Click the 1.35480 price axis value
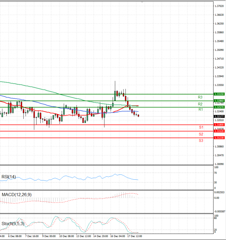Viewport: 226px width, 240px height. [x=219, y=41]
